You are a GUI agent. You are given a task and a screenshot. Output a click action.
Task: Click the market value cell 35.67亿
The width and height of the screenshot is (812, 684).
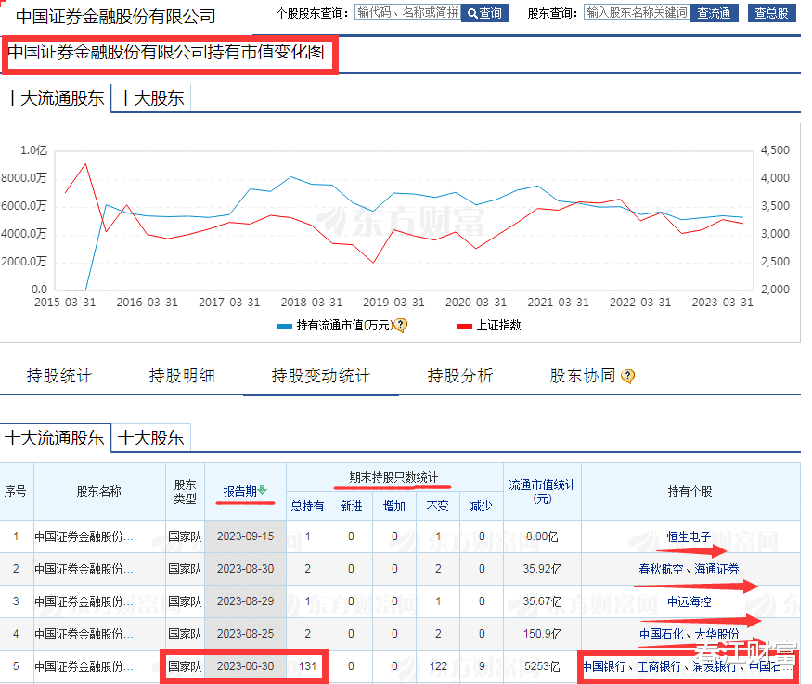[542, 601]
